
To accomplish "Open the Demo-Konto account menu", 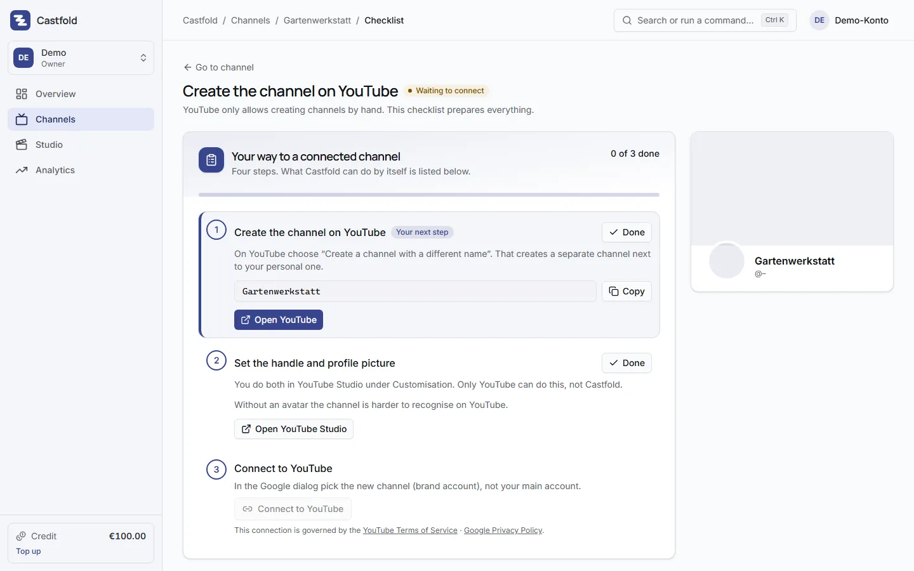I will pos(849,20).
